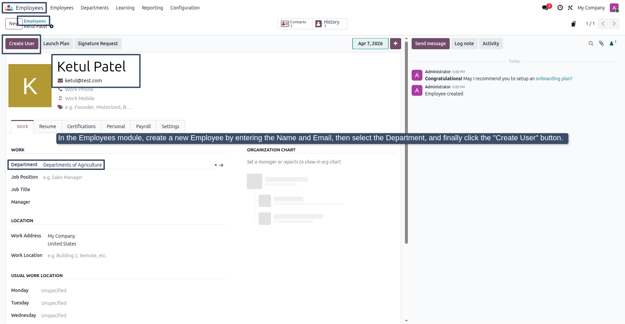
Task: Open the Configuration menu
Action: [185, 8]
